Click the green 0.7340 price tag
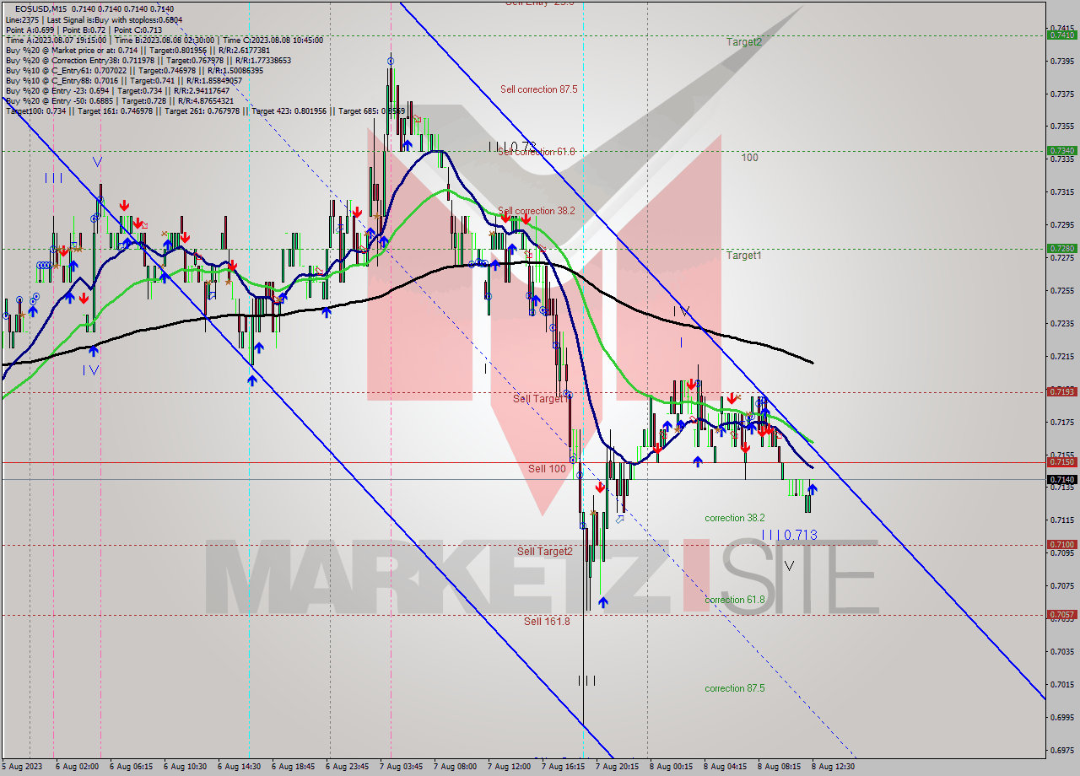Viewport: 1080px width, 776px height. coord(1061,150)
